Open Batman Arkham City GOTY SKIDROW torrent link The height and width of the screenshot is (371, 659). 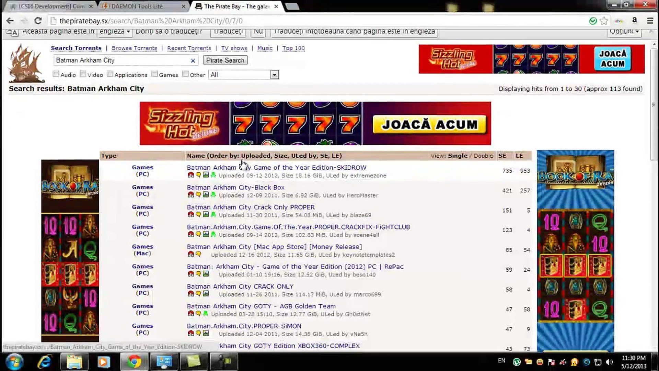[x=277, y=168]
